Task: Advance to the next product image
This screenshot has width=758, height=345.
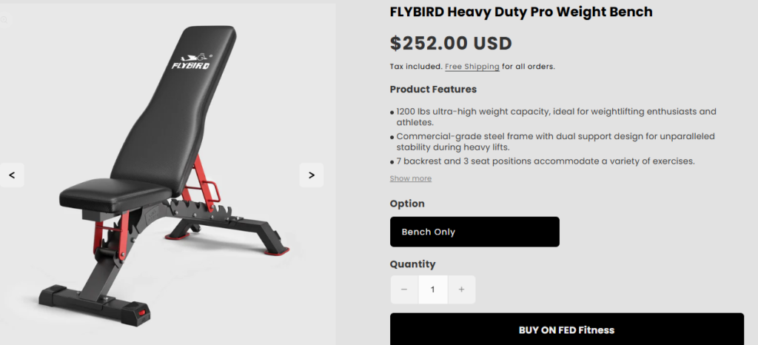Action: pos(312,175)
